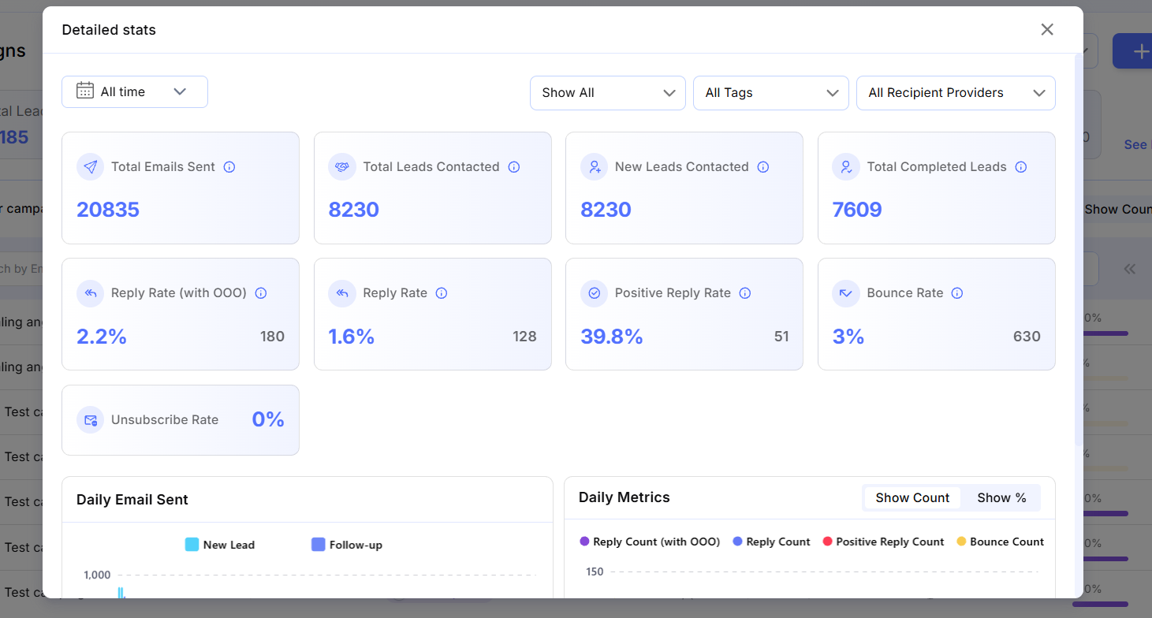Click the 128 reply count number
The width and height of the screenshot is (1152, 618).
(x=524, y=337)
